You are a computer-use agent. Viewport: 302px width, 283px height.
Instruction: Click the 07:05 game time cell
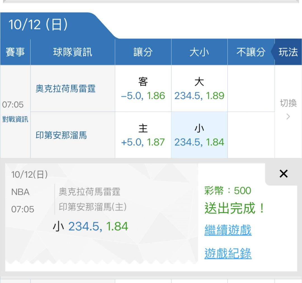(x=13, y=105)
